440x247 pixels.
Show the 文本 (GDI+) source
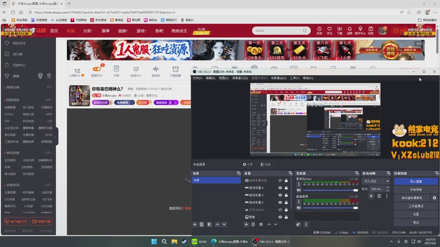(x=280, y=210)
